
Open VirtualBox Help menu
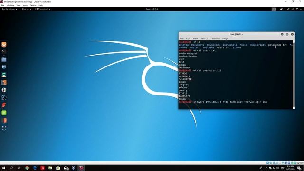point(41,5)
